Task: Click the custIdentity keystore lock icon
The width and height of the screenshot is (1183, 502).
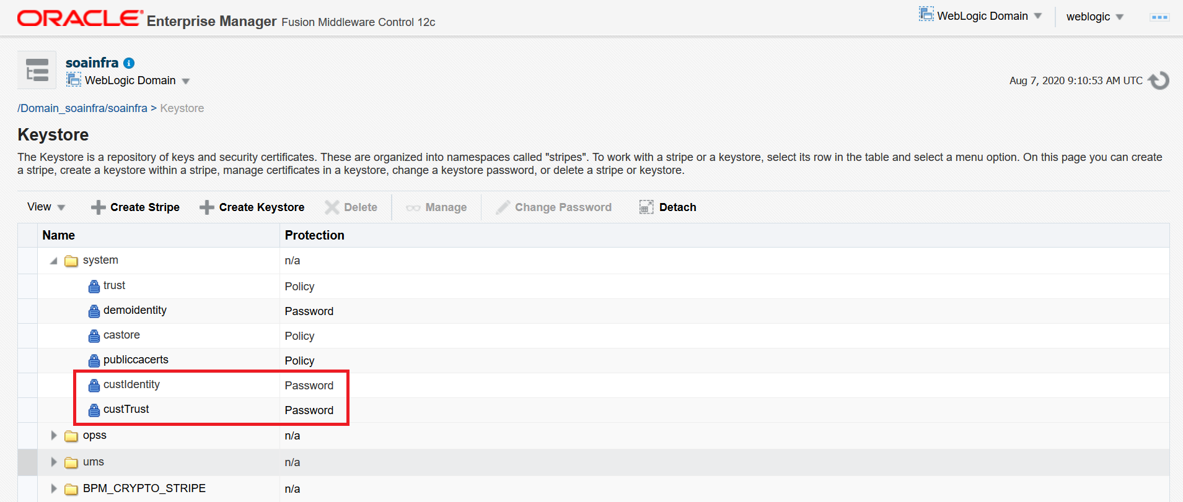Action: pos(94,386)
